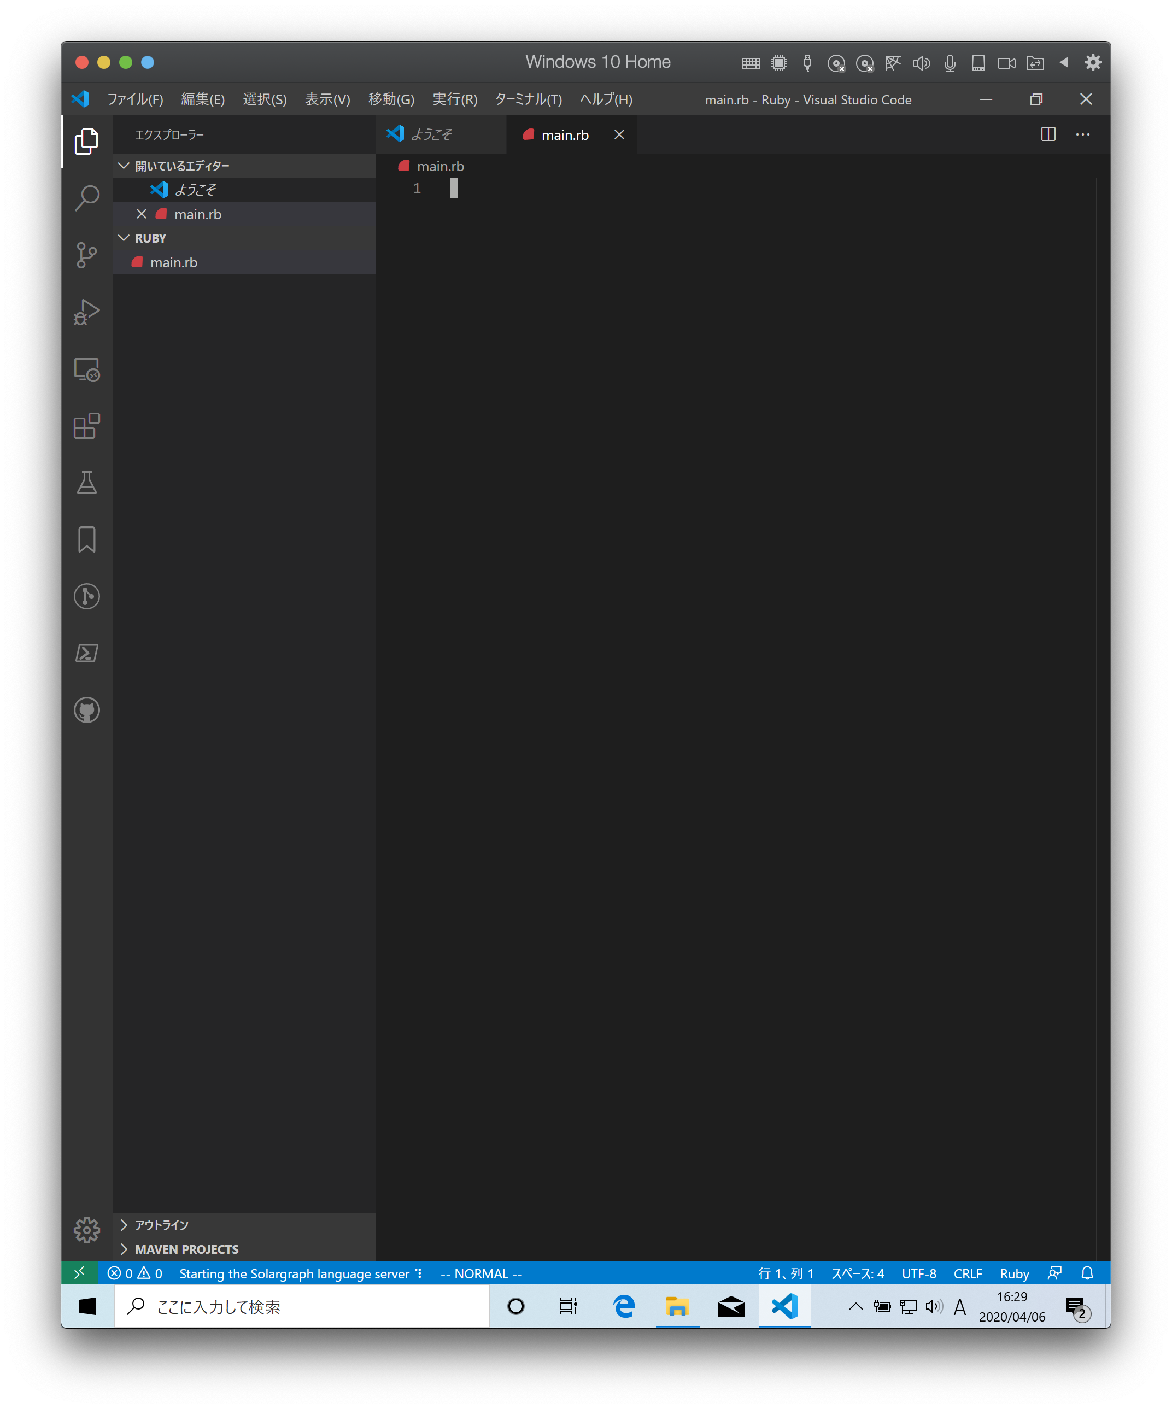Screen dimensions: 1172x1409
Task: Open the GitHub view icon
Action: tap(86, 710)
